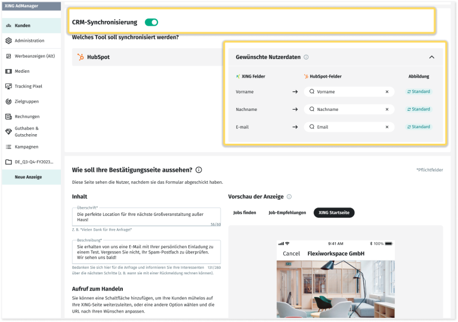Screen dimensions: 458x322
Task: Tap Cancel in the phone preview
Action: point(291,253)
